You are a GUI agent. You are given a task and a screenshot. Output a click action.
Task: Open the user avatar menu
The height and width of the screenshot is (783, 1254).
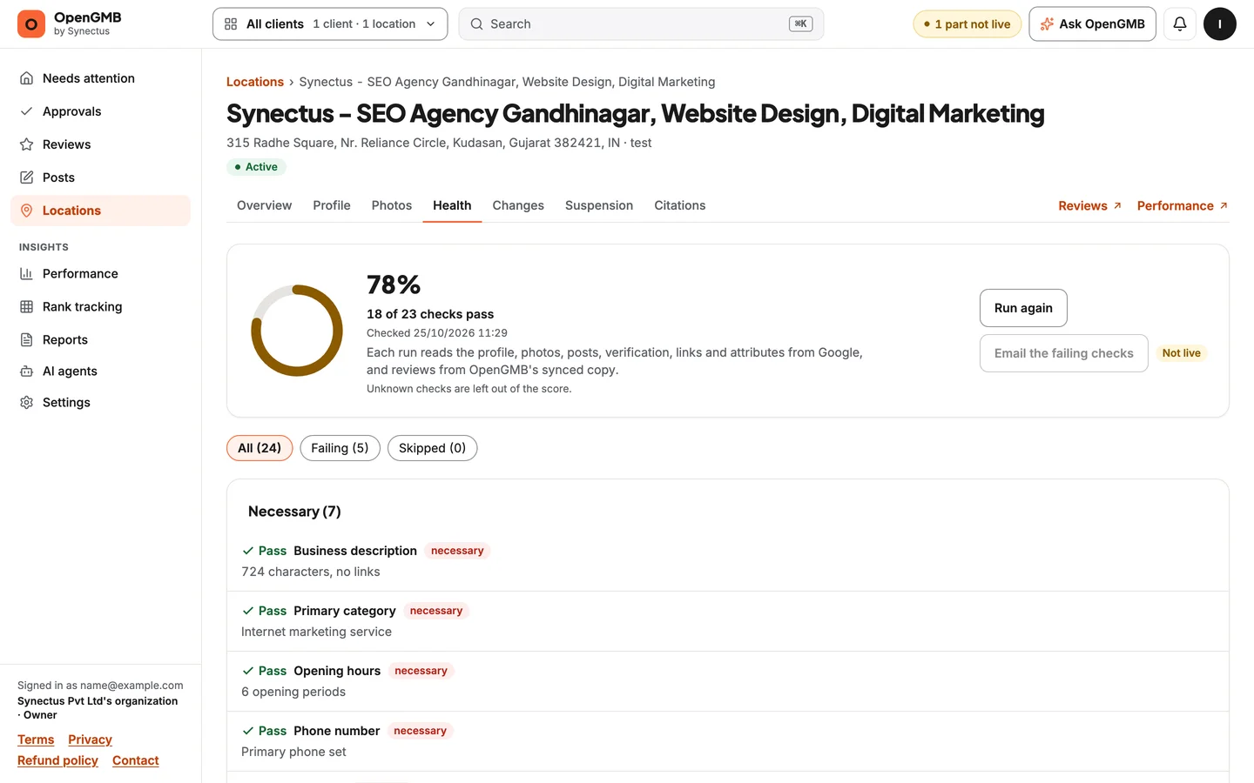coord(1219,24)
